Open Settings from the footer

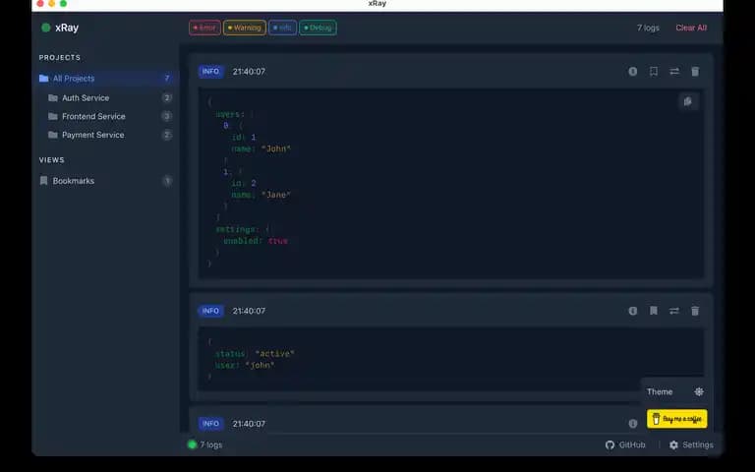(x=691, y=445)
